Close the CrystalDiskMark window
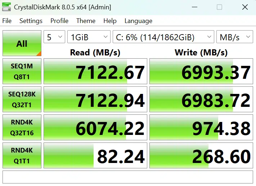Viewport: 256px width, 186px height. tap(245, 7)
